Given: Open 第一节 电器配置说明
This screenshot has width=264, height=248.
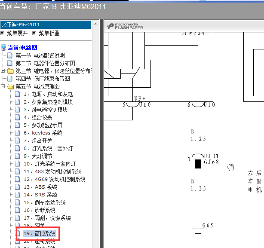Looking at the screenshot, I should (40, 55).
